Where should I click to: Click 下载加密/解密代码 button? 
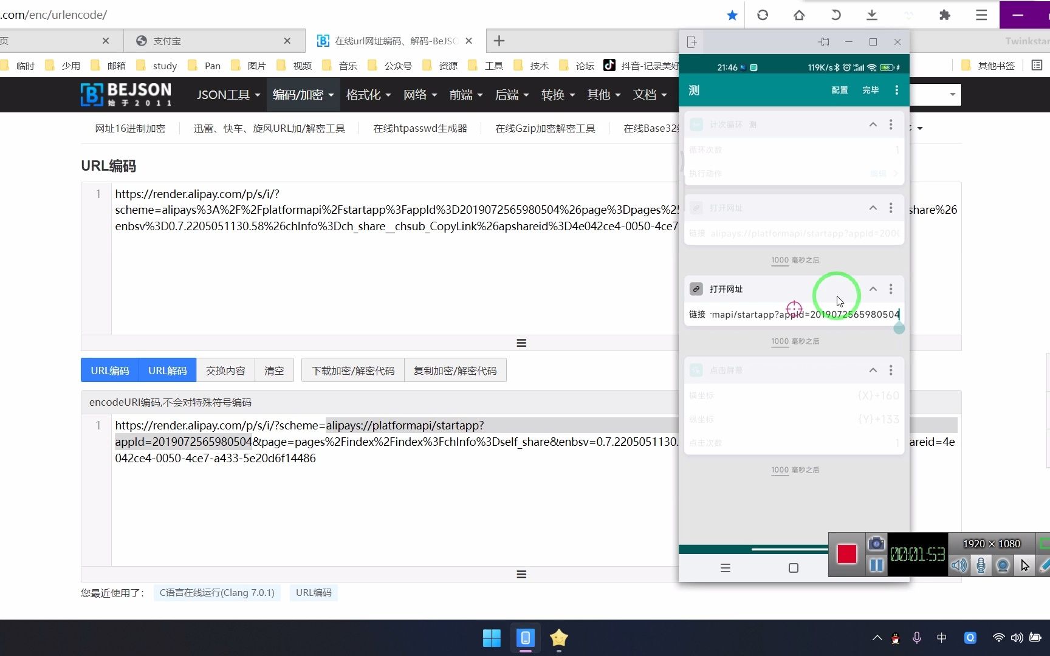point(353,371)
